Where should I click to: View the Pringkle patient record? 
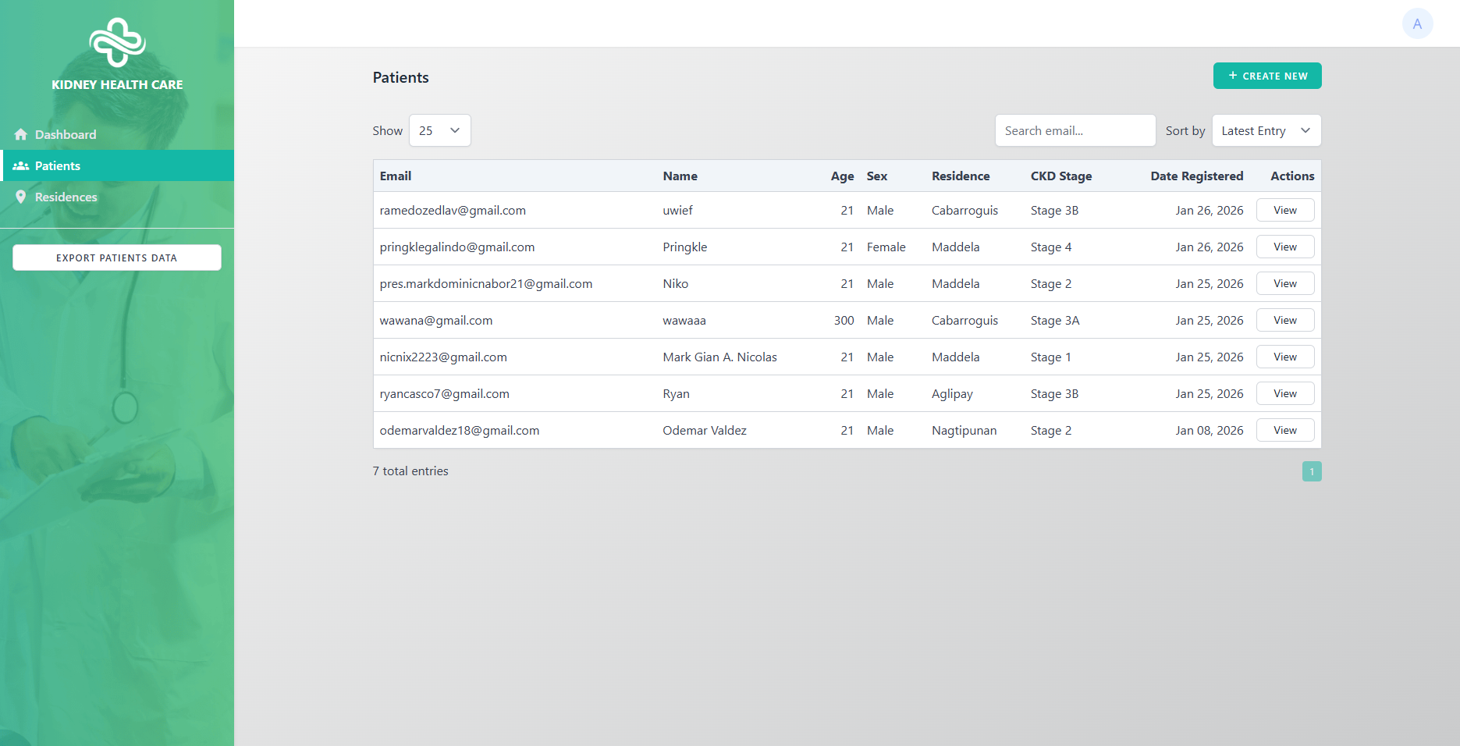[1284, 247]
